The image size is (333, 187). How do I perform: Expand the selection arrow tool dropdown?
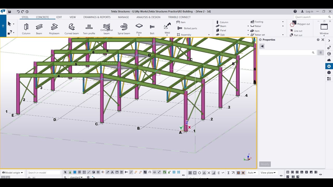click(14, 24)
